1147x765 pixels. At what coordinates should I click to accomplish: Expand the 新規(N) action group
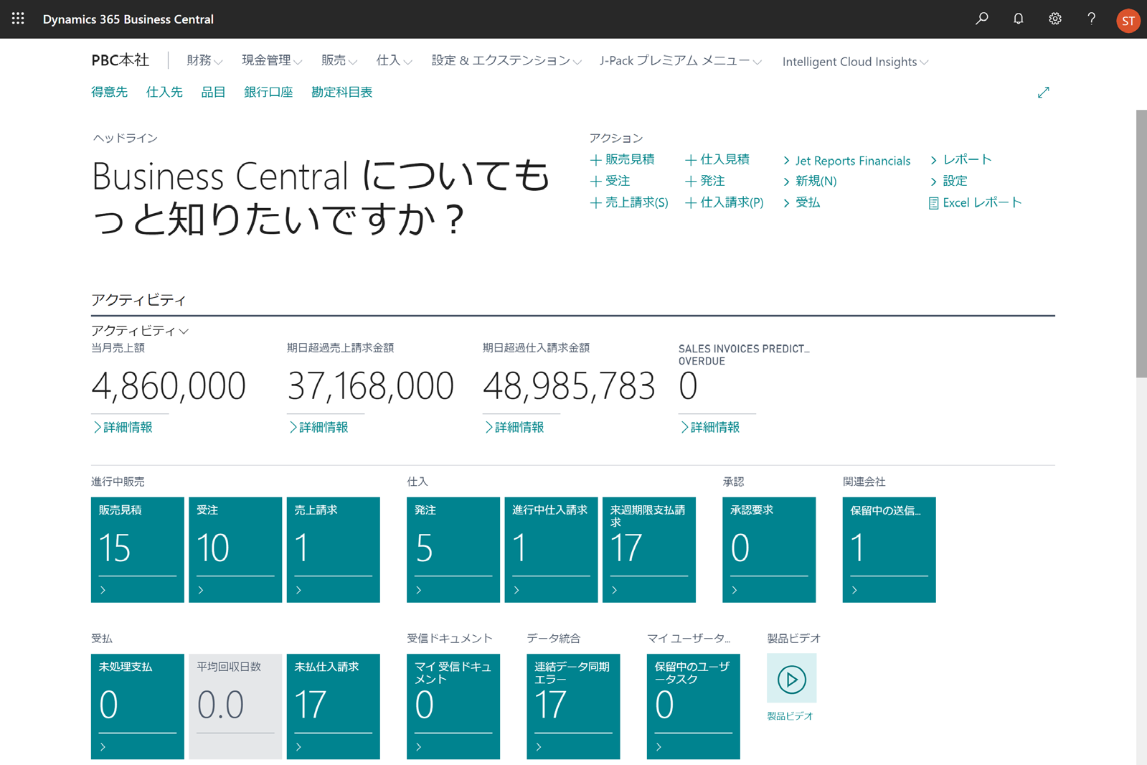click(x=810, y=181)
